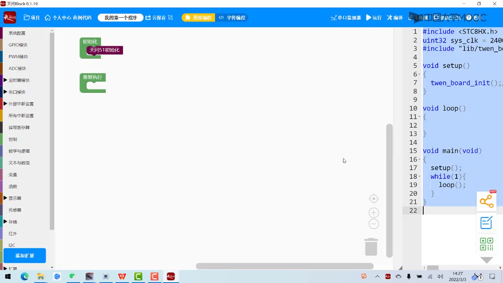Select the I2C category
503x283 pixels.
(x=12, y=245)
